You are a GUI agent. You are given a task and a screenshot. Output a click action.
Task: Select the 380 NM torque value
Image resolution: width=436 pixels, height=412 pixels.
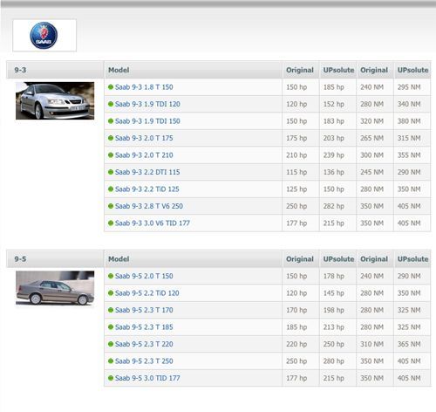(x=409, y=121)
